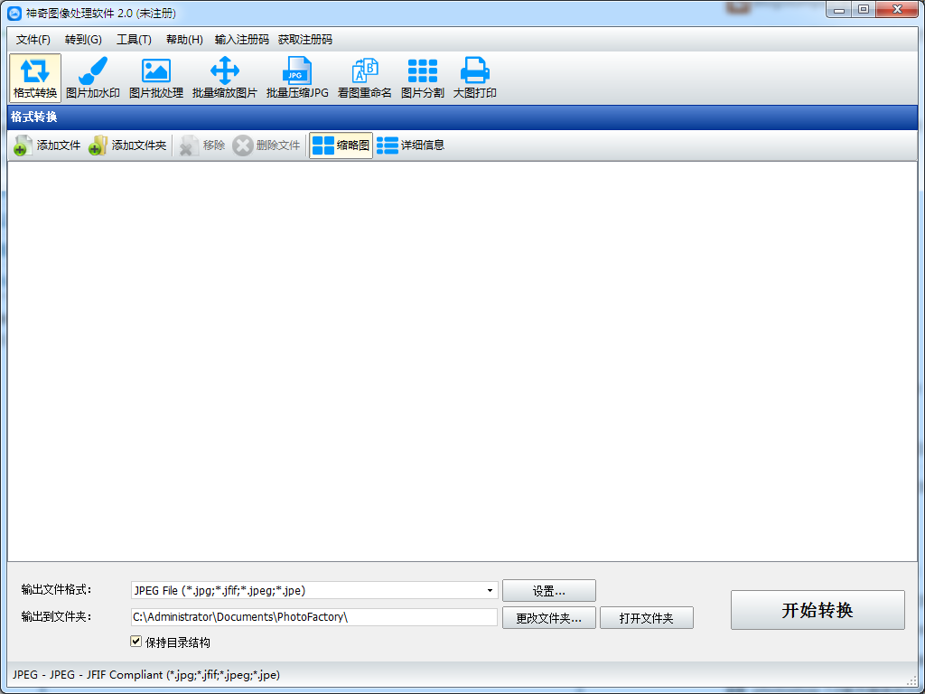Open the 批量压缩JPG compression tool
Screen dimensions: 925x694
point(297,78)
